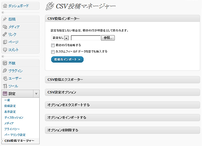Screen dimensions: 202x146
Task: Open the ダッシュボード menu
Action: [19, 6]
